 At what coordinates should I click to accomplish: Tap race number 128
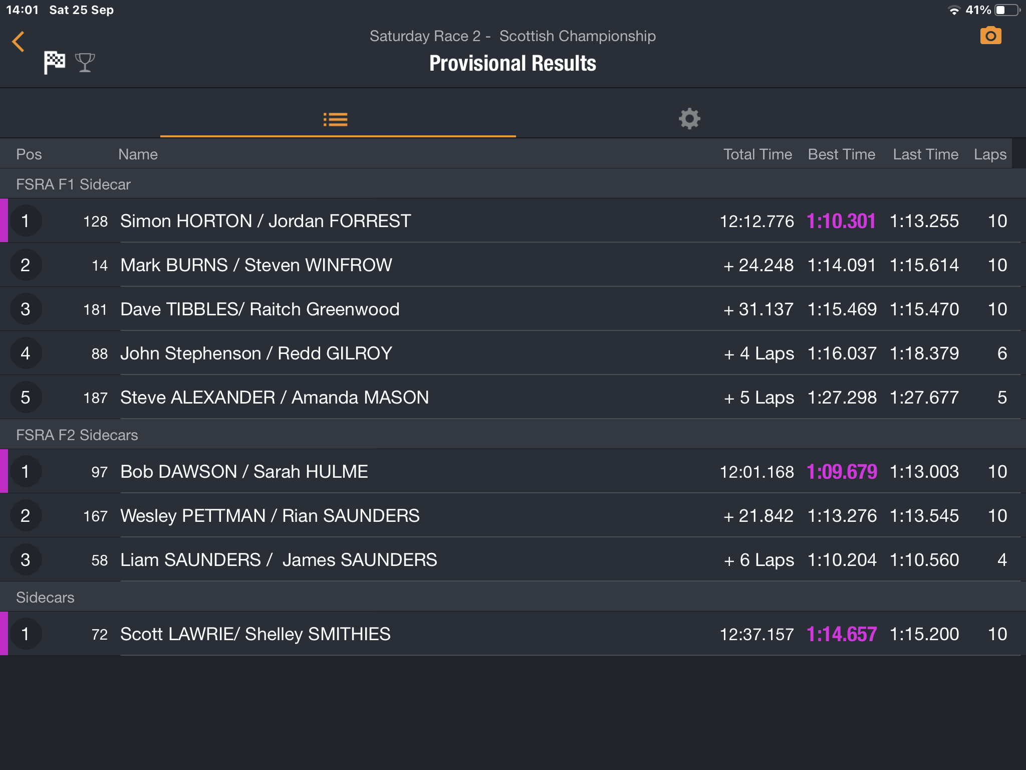coord(95,222)
